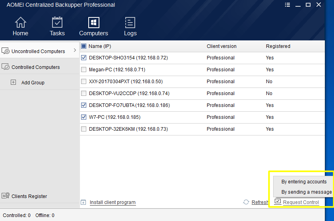Check the DESKTOP-VU2CCDP (192.168.0.74) checkbox
This screenshot has height=221, width=334.
pos(84,93)
